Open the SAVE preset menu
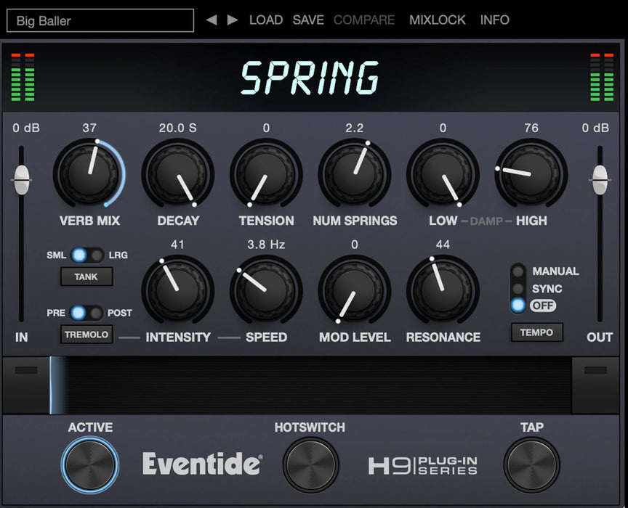Image resolution: width=628 pixels, height=508 pixels. [x=308, y=20]
